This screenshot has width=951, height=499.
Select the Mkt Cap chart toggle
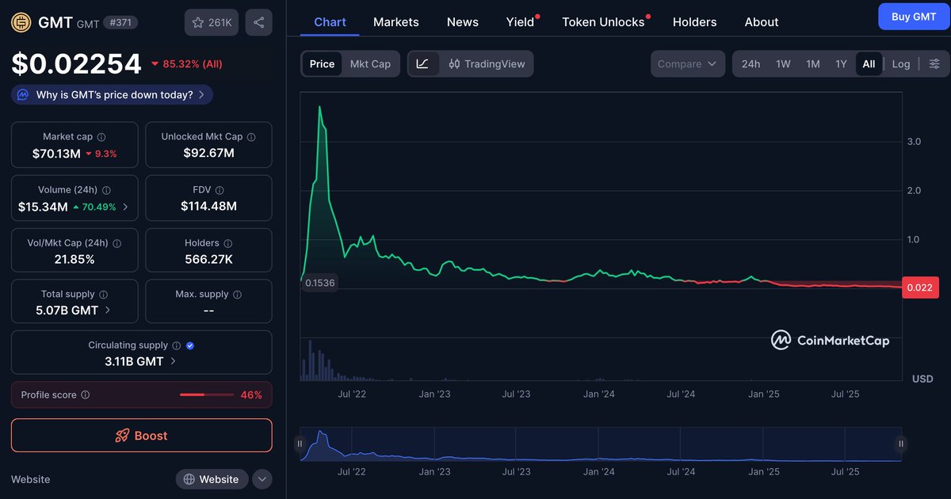click(371, 64)
